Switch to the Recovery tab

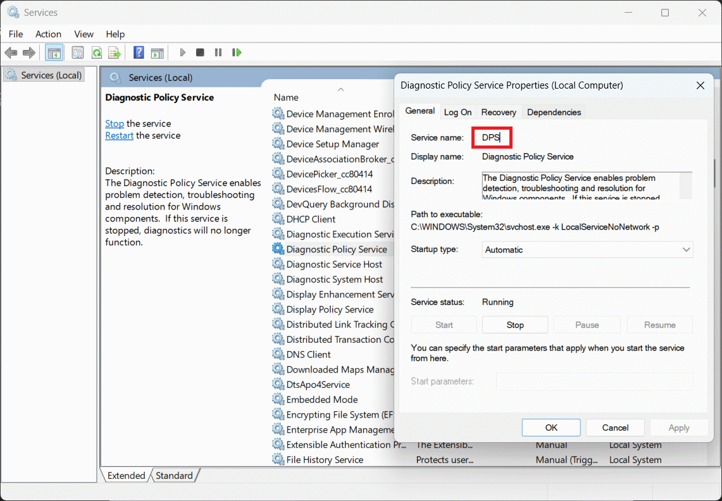[x=499, y=112]
